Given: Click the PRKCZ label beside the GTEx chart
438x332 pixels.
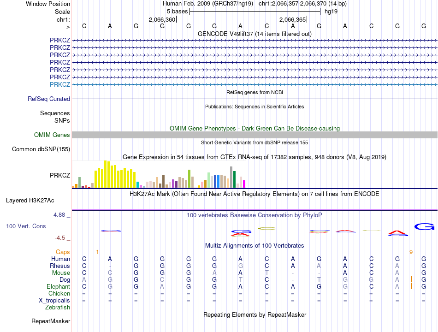Looking at the screenshot, I should [60, 175].
